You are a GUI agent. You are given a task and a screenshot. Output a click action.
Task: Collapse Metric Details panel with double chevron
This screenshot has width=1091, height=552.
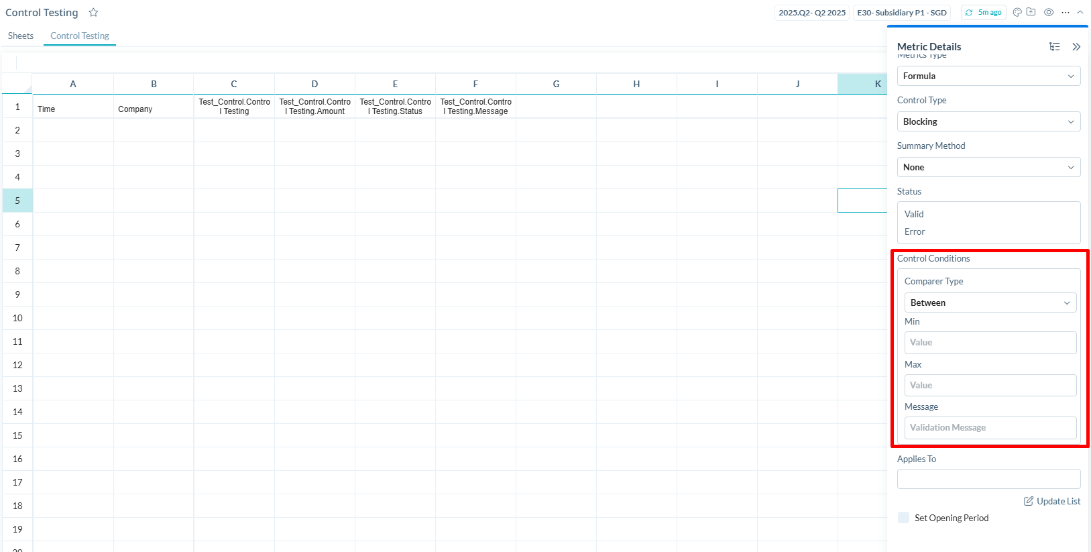[x=1076, y=46]
